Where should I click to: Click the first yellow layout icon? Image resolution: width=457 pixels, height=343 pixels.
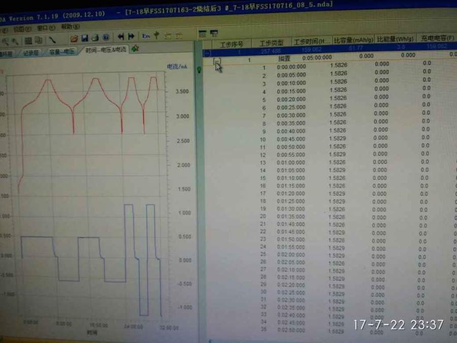(x=168, y=36)
